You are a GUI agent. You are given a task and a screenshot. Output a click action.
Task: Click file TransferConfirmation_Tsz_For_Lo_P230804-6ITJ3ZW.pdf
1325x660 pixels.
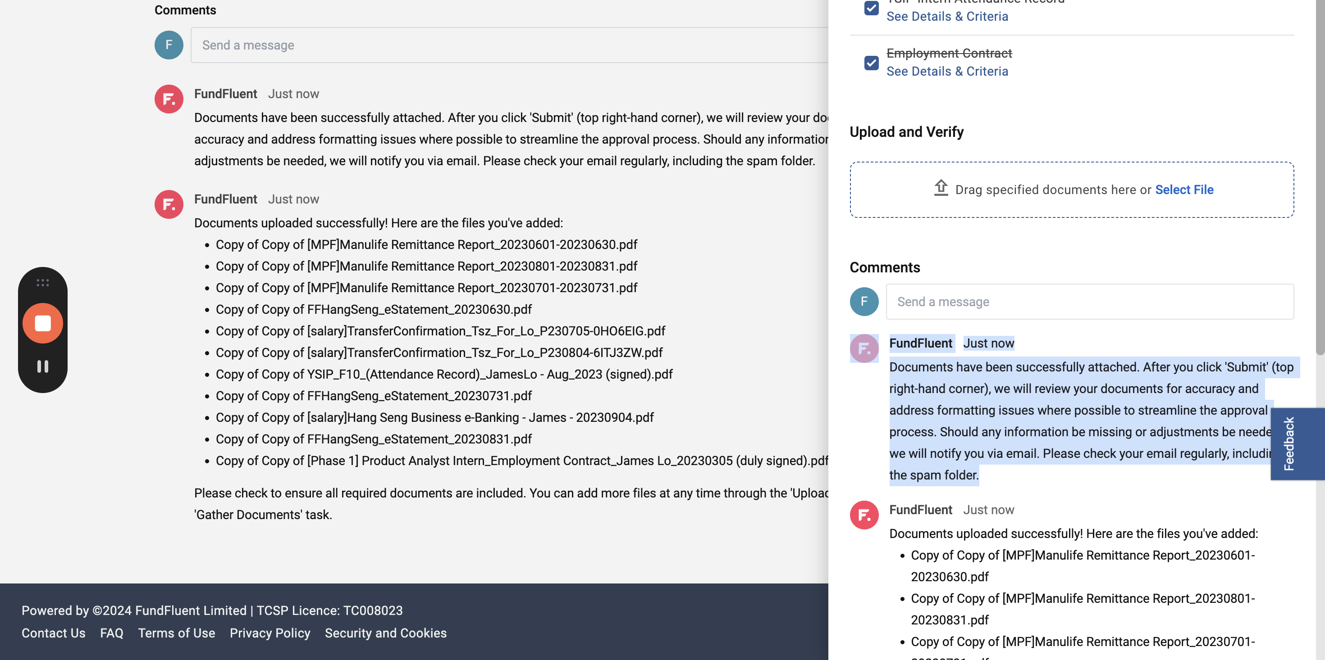point(439,353)
